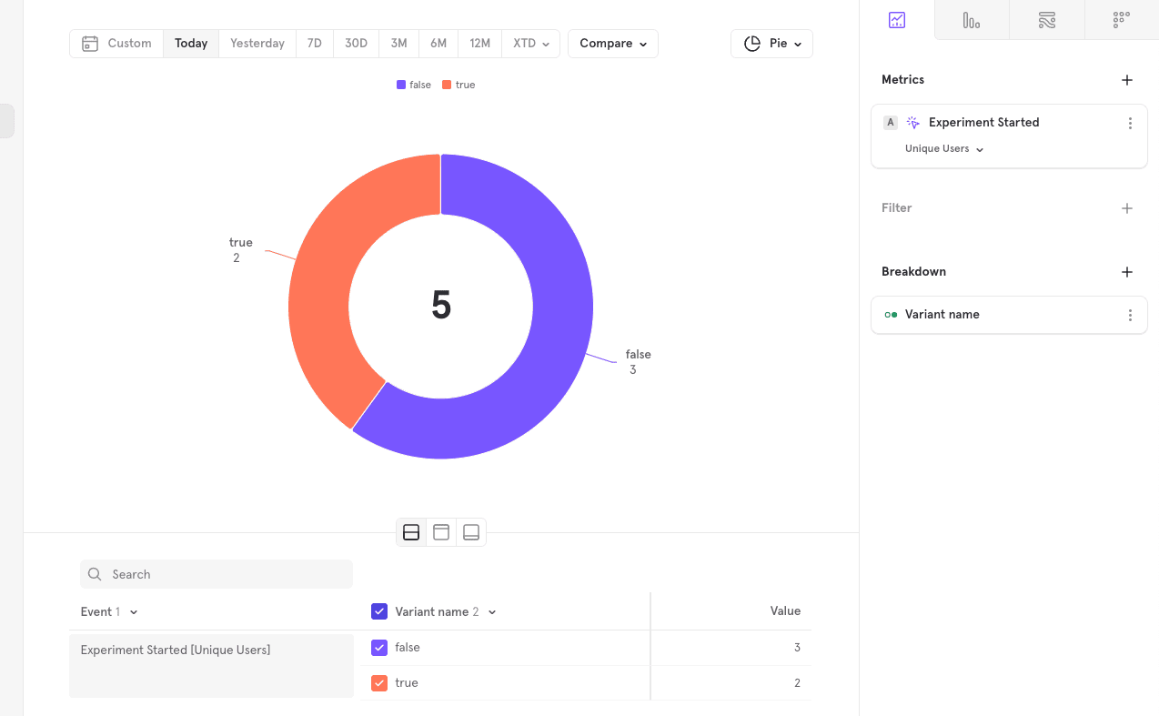
Task: Open three-dot menu for Variant name breakdown
Action: [x=1130, y=315]
